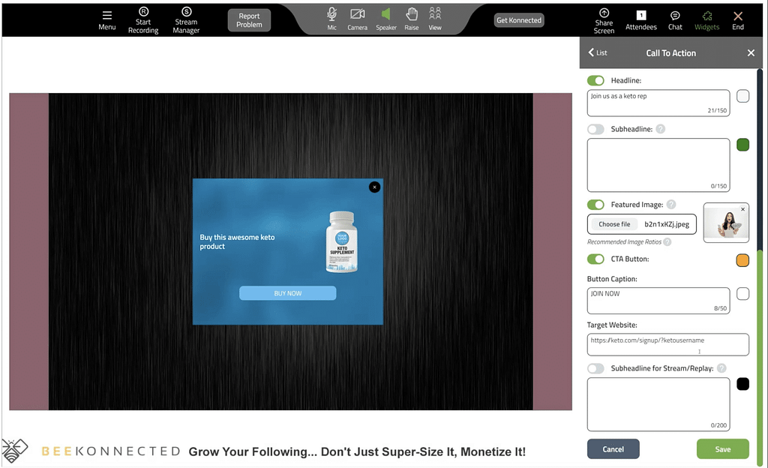Viewport: 768px width, 468px height.
Task: Toggle the Speaker icon
Action: [x=386, y=14]
